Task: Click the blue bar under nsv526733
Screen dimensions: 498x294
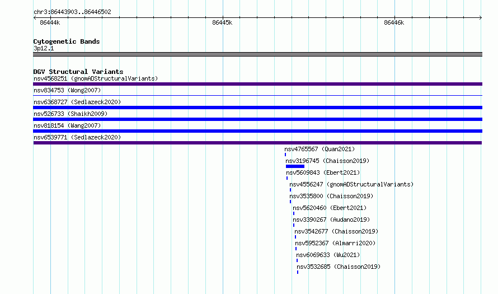Action: point(257,119)
